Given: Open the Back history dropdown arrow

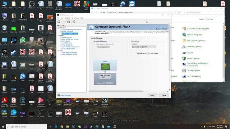Looking at the screenshot, I should [65, 22].
